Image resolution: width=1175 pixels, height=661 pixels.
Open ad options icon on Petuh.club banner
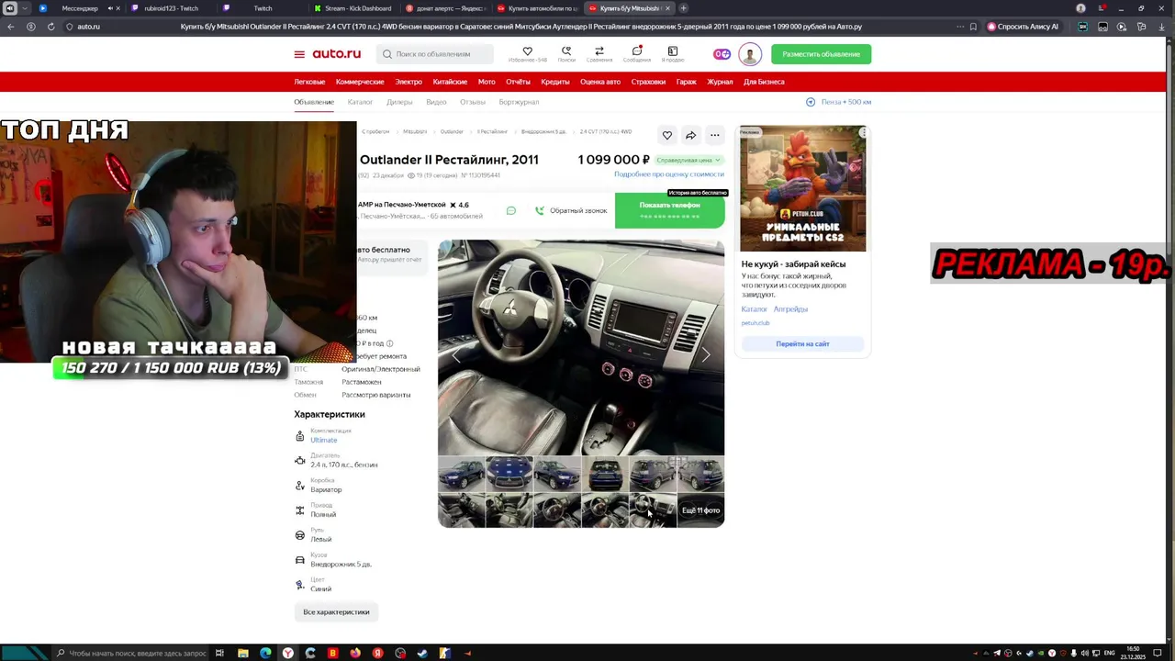coord(863,132)
